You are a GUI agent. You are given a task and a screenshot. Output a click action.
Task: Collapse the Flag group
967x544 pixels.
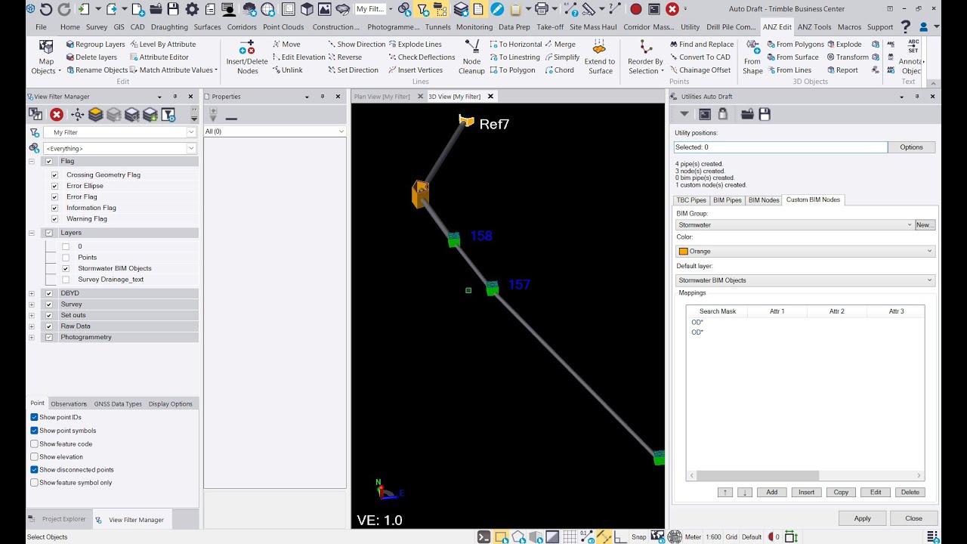[32, 161]
